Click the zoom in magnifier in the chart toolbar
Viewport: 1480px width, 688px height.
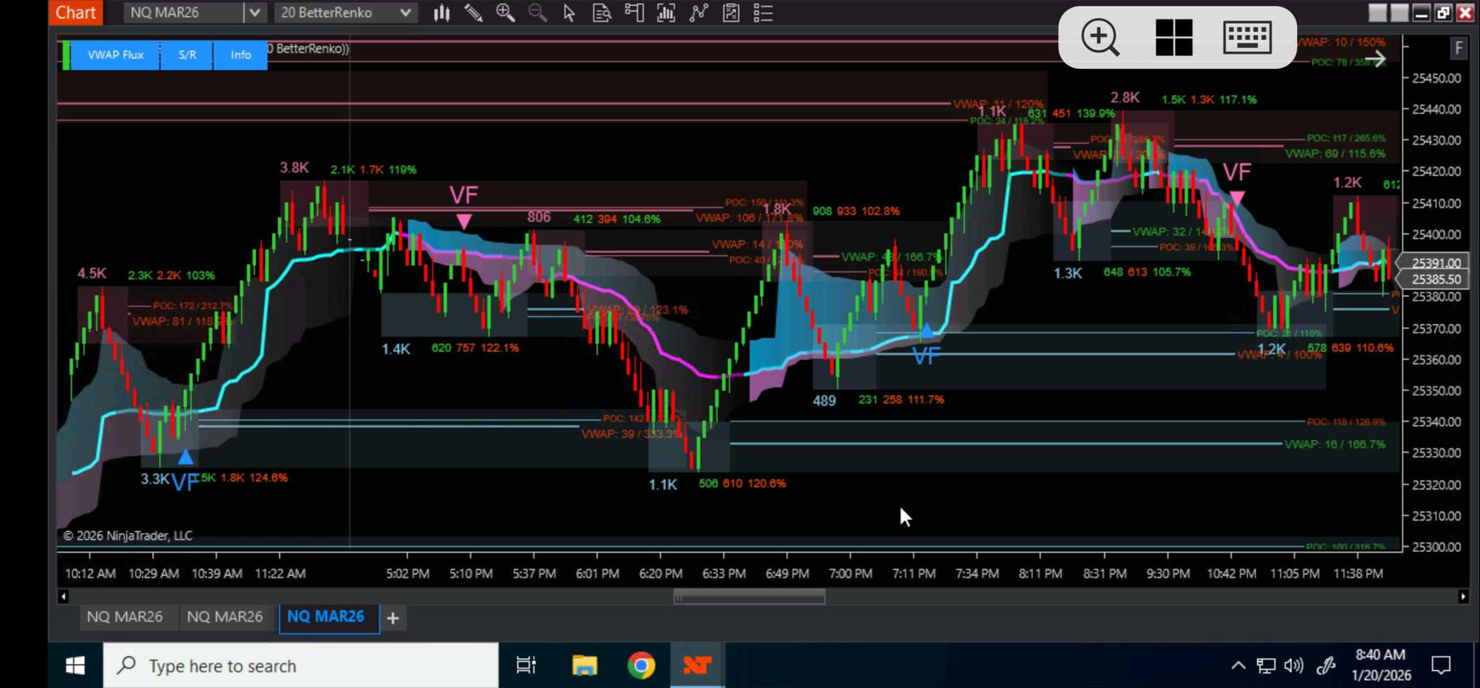pyautogui.click(x=505, y=13)
